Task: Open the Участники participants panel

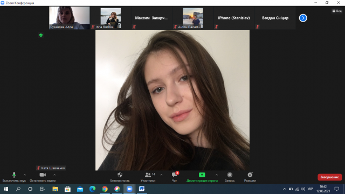Action: 148,177
